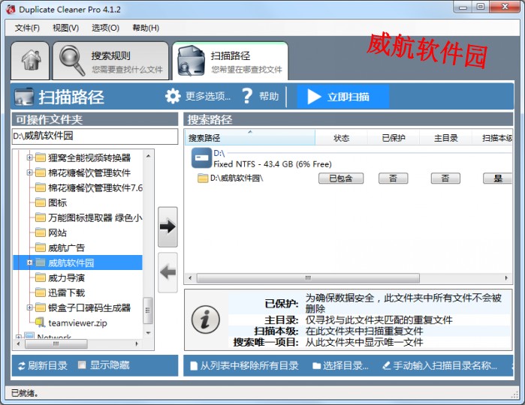Click 手动输入 pencil icon
The width and height of the screenshot is (525, 405).
coord(386,366)
